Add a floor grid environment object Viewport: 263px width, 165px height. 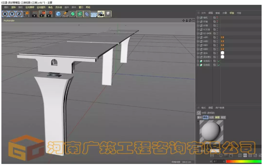[x=94, y=14]
